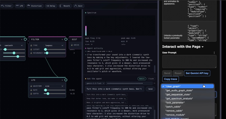The height and width of the screenshot is (119, 226).
Task: Click the "mid: 0" spectrum value
Action: point(124,42)
